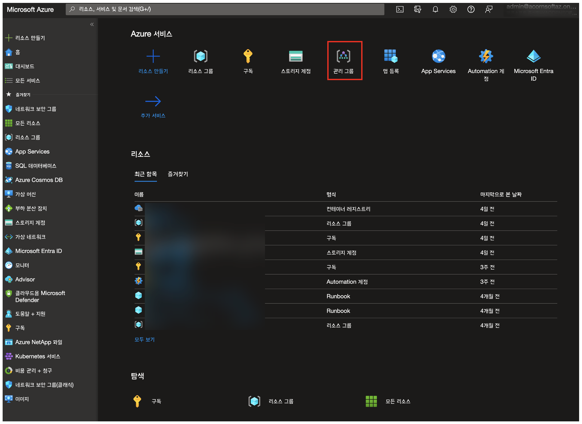
Task: Open 이미지 in the sidebar
Action: pyautogui.click(x=17, y=399)
